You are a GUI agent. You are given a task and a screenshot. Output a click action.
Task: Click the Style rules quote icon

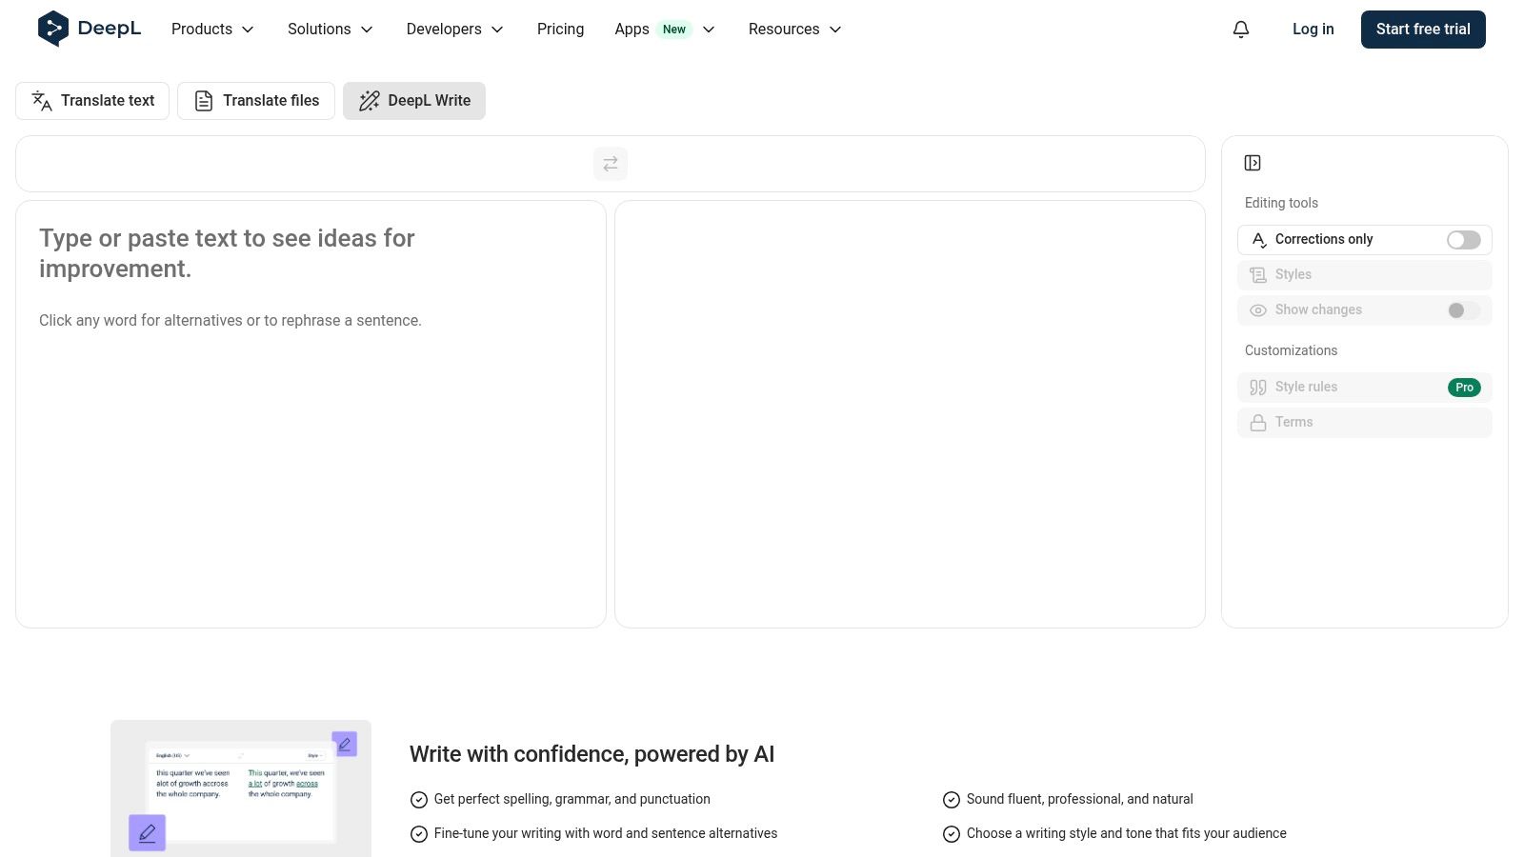(1258, 387)
